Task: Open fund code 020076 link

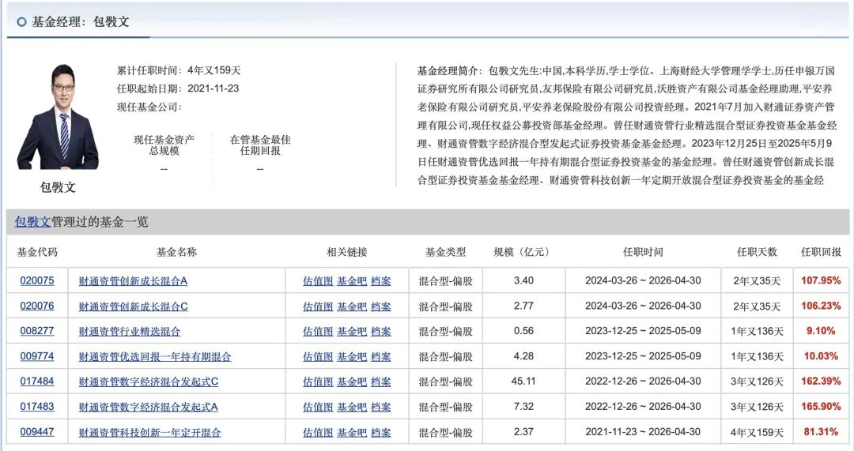Action: (37, 306)
